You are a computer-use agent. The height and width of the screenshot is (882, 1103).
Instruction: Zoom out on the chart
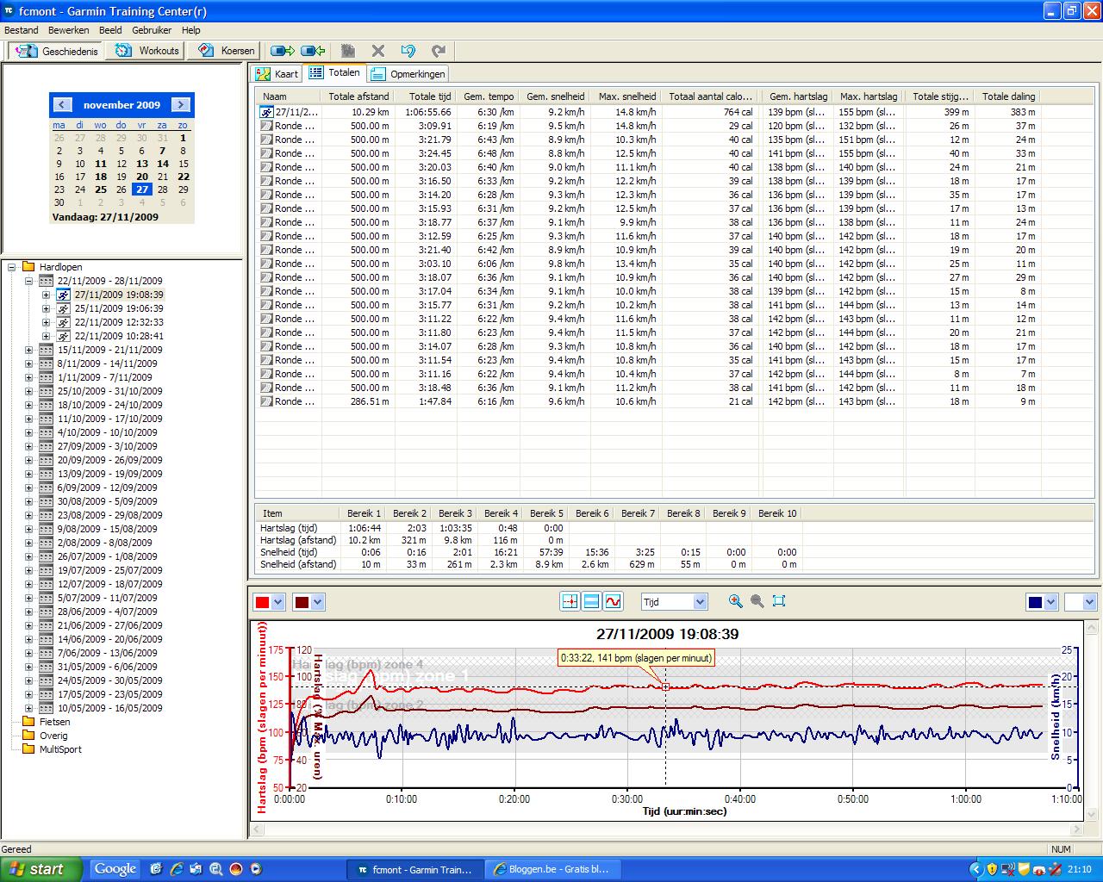pos(757,601)
